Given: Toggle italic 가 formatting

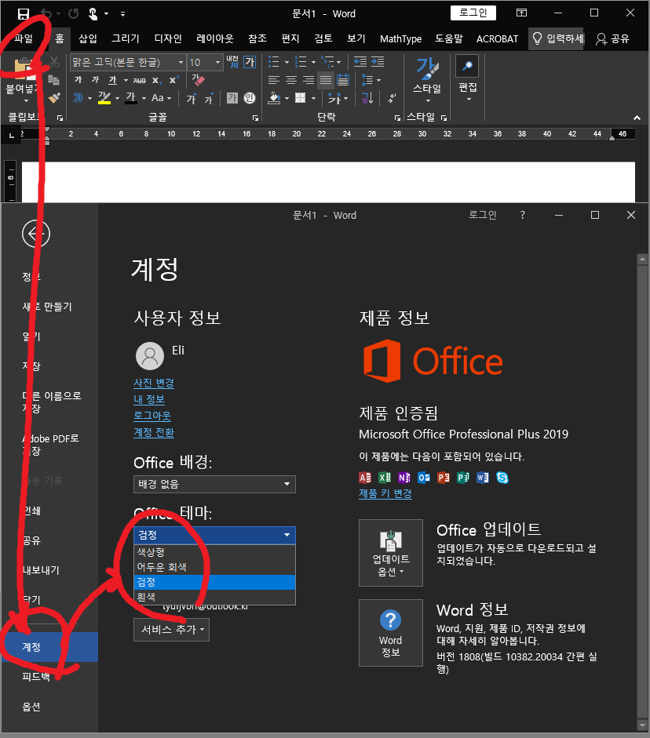Looking at the screenshot, I should point(95,80).
